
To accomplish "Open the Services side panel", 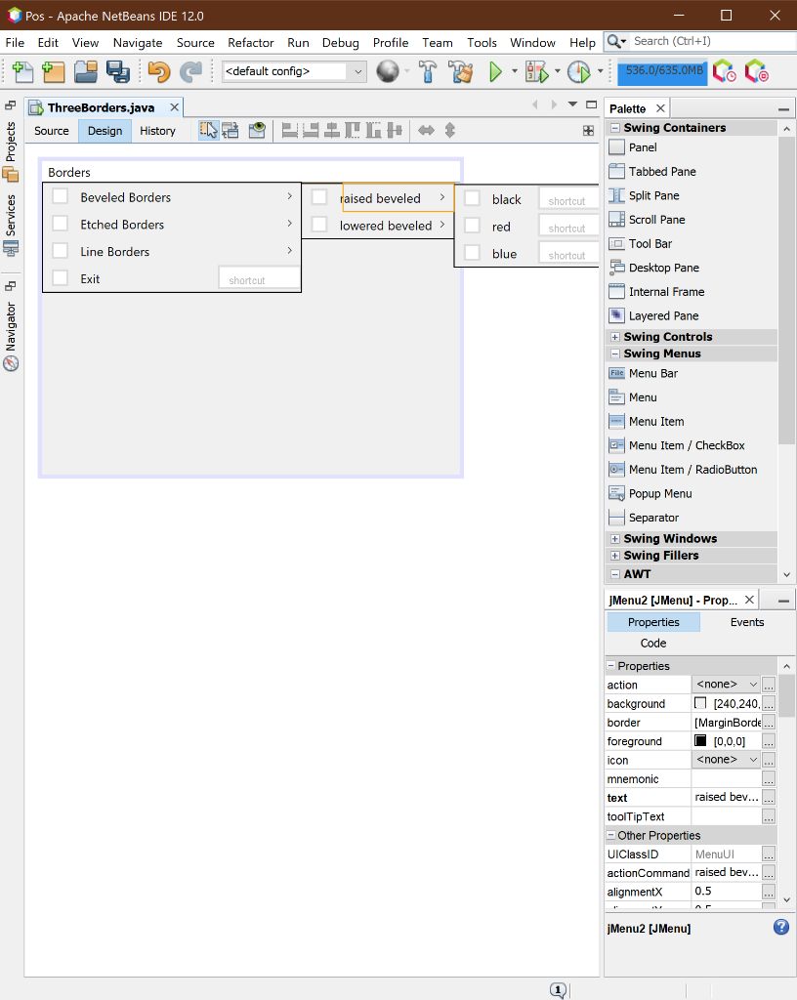I will (x=11, y=225).
